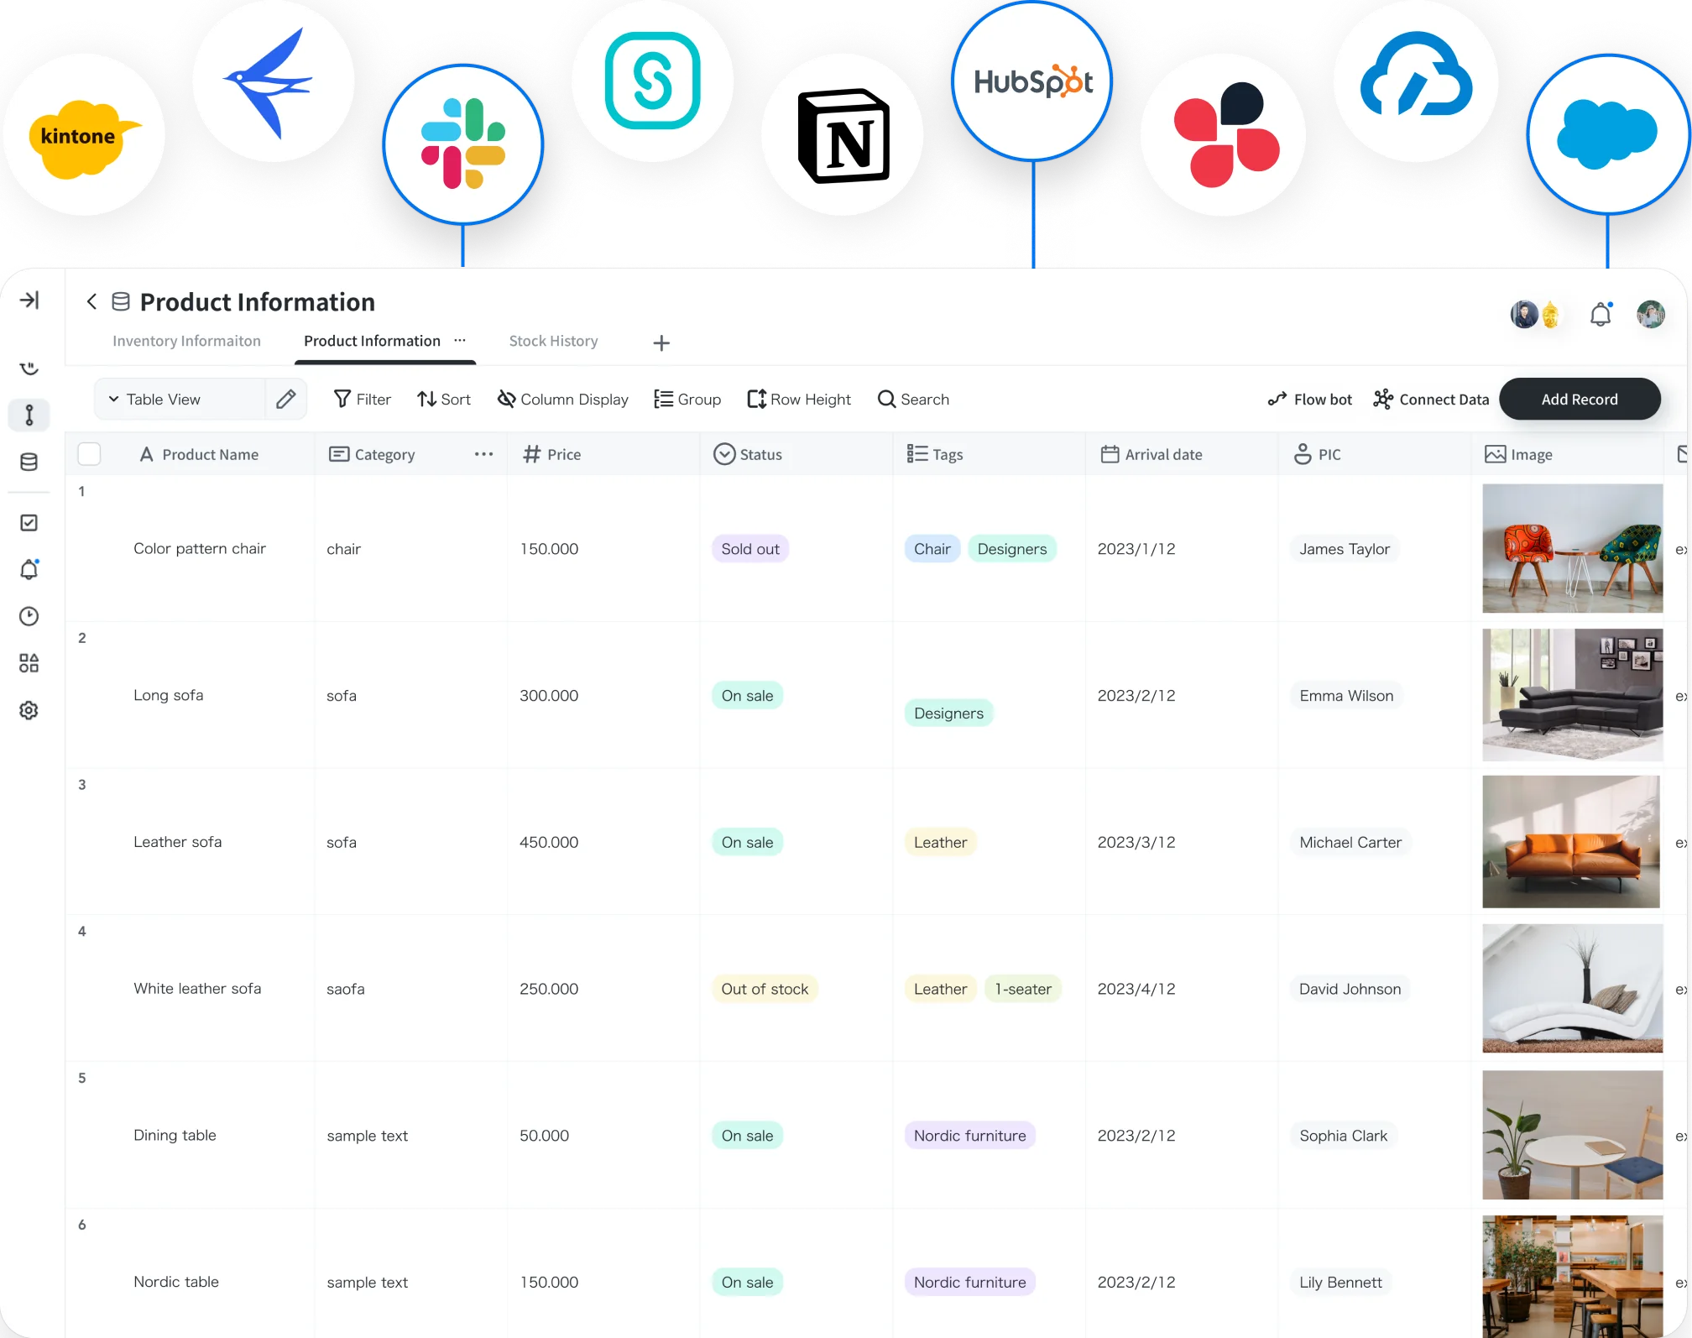Click the Michael Carter PIC chip
Screen dimensions: 1692x1338
pyautogui.click(x=1350, y=843)
